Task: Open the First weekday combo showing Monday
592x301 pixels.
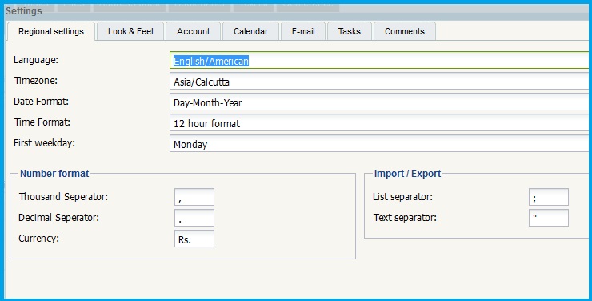Action: click(x=378, y=143)
